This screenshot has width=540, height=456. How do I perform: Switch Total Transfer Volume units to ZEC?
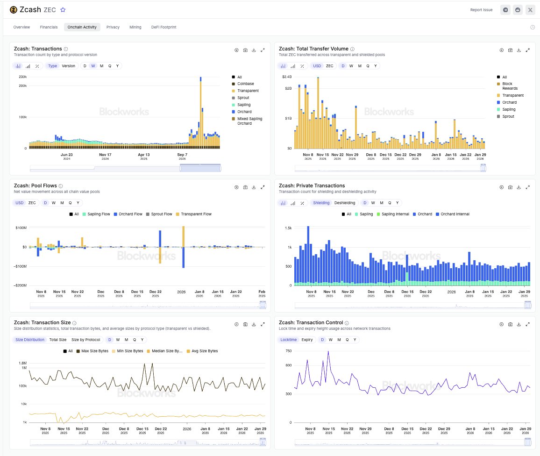[329, 66]
